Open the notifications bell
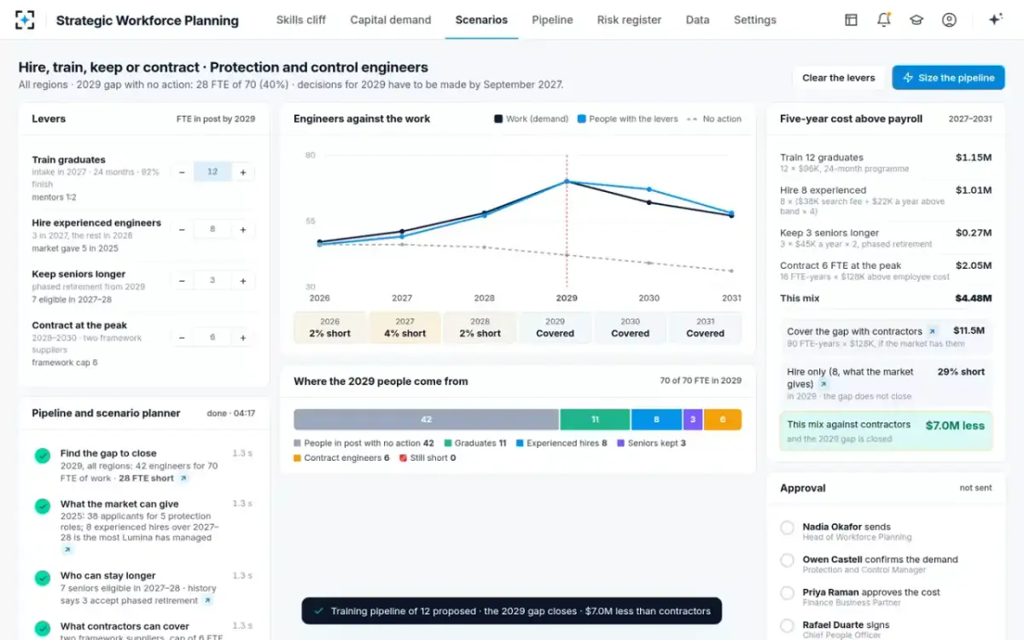 [884, 20]
